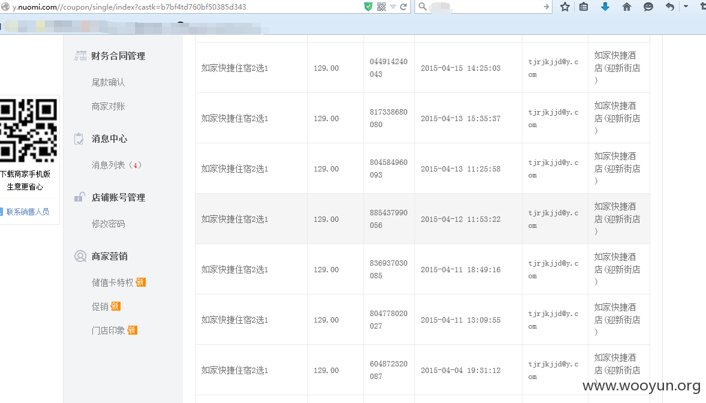Select coupon code 804584960093
Screen dimensions: 706x403
click(x=389, y=169)
